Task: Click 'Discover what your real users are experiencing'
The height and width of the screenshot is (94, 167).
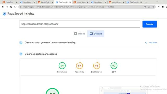Action: click(x=50, y=43)
